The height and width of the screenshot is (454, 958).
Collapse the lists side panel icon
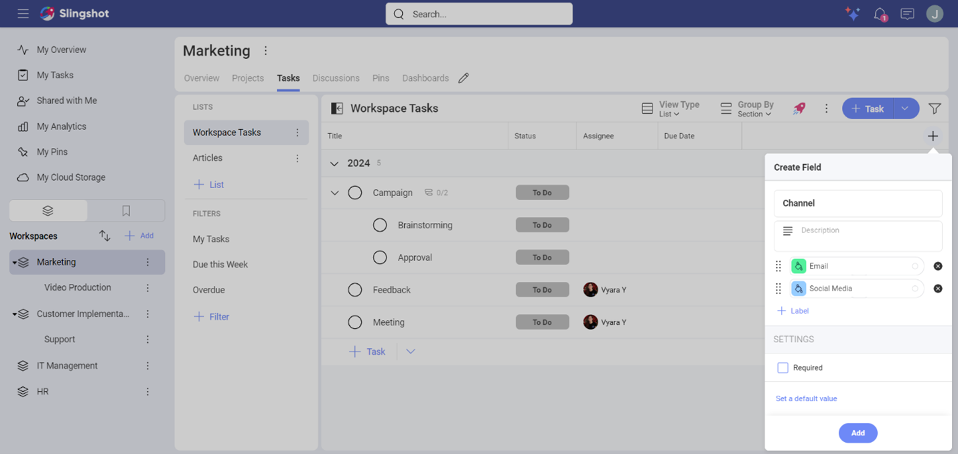coord(337,108)
